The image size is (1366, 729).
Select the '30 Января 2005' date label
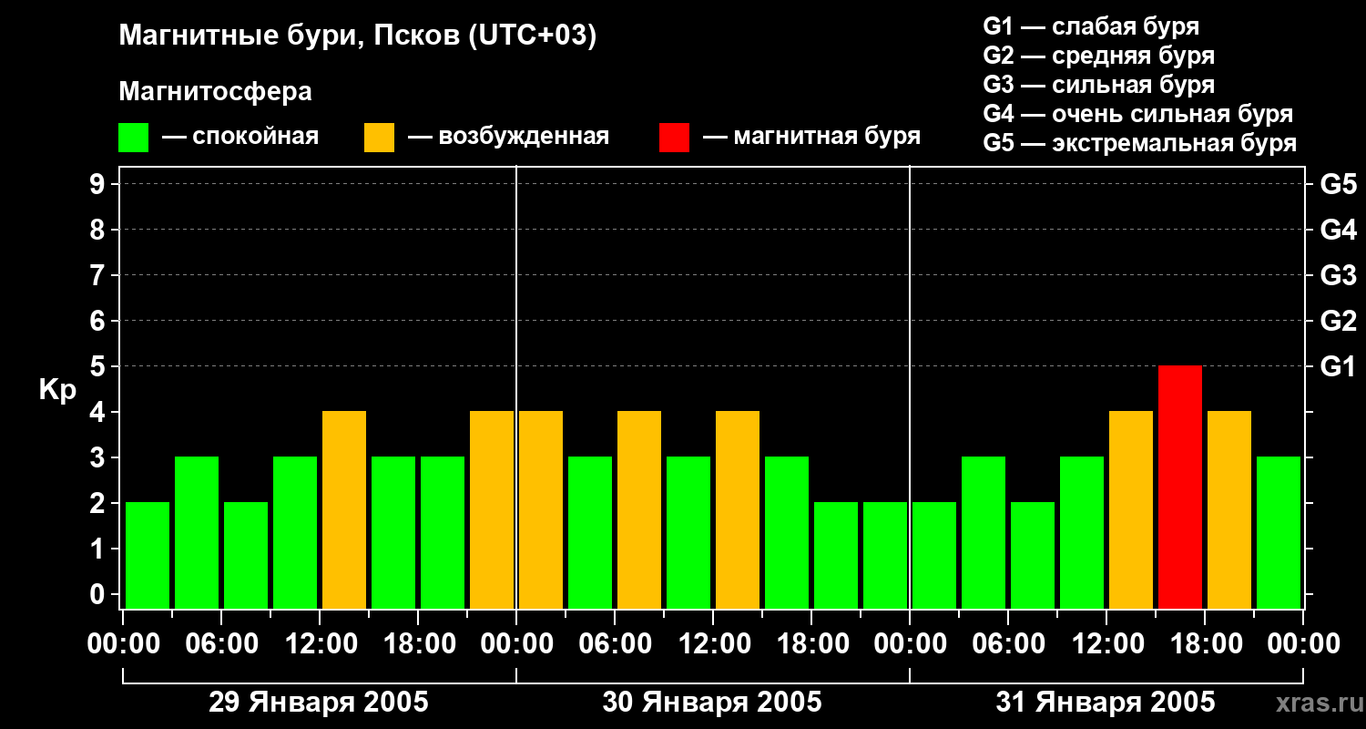pyautogui.click(x=712, y=703)
